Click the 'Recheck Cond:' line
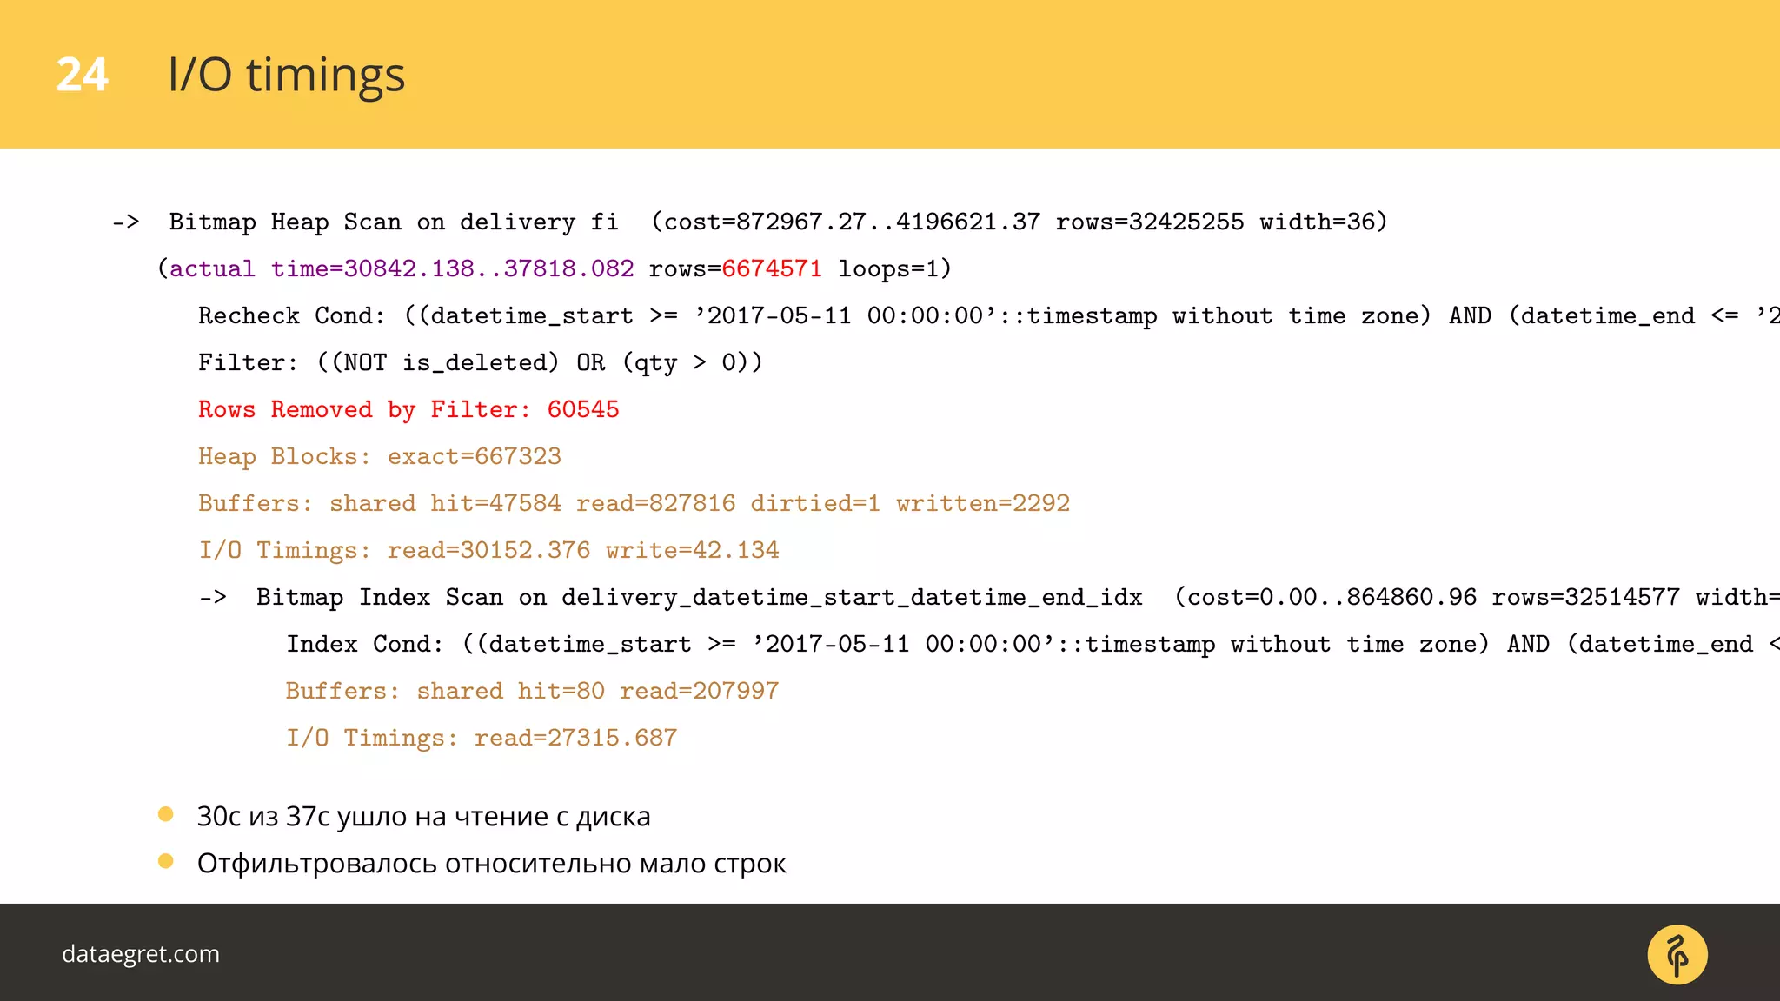 (x=989, y=315)
